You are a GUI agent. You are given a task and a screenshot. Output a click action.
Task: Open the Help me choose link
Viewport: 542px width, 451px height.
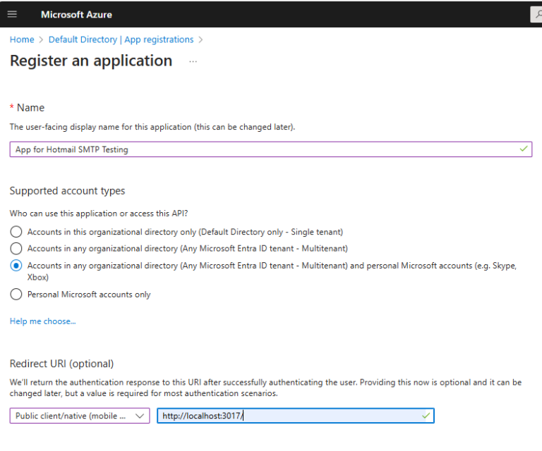42,321
